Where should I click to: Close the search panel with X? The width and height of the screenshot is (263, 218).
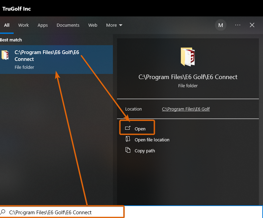coord(252,25)
